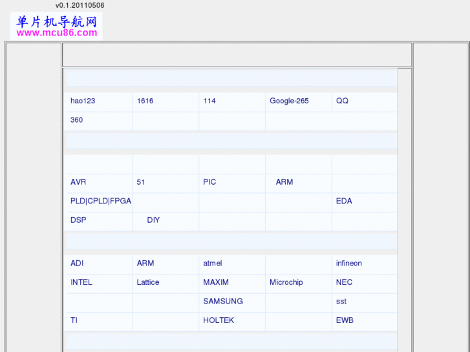Viewport: 470px width, 352px height.
Task: Open the Google-265 link
Action: coord(289,101)
